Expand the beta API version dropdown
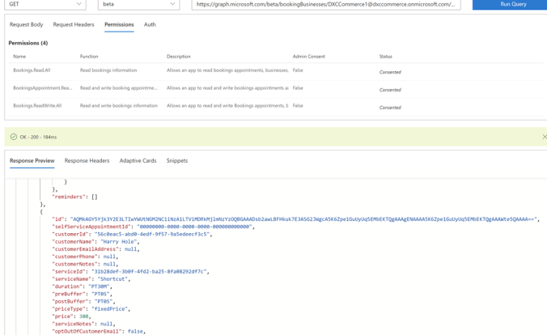 tap(138, 4)
